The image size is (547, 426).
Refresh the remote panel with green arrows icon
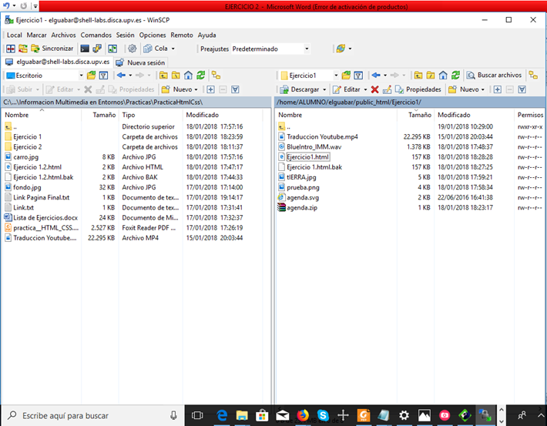455,75
